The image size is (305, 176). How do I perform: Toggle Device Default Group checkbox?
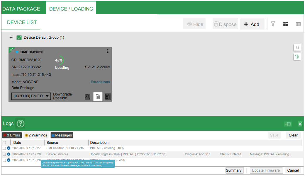[x=19, y=37]
